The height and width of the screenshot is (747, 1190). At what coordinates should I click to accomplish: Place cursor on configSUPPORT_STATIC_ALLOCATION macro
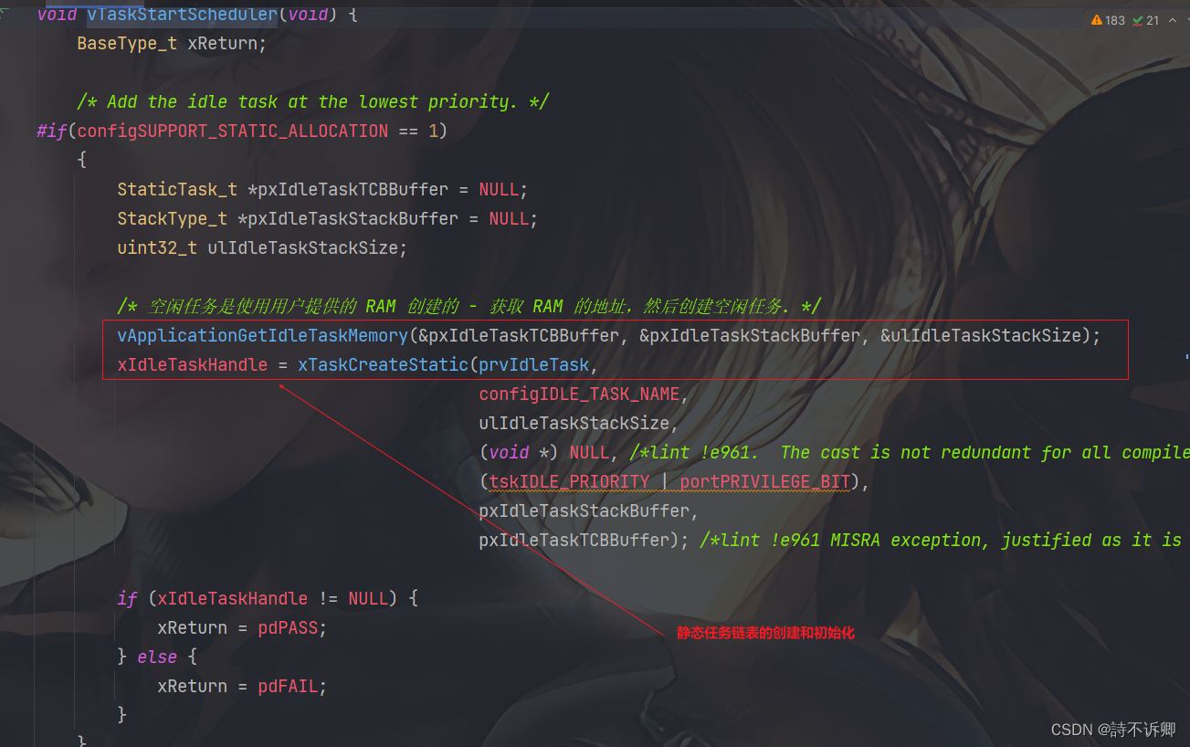pyautogui.click(x=232, y=131)
